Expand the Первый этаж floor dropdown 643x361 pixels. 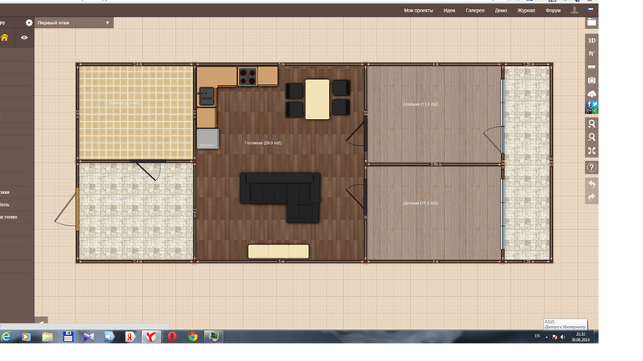point(73,23)
